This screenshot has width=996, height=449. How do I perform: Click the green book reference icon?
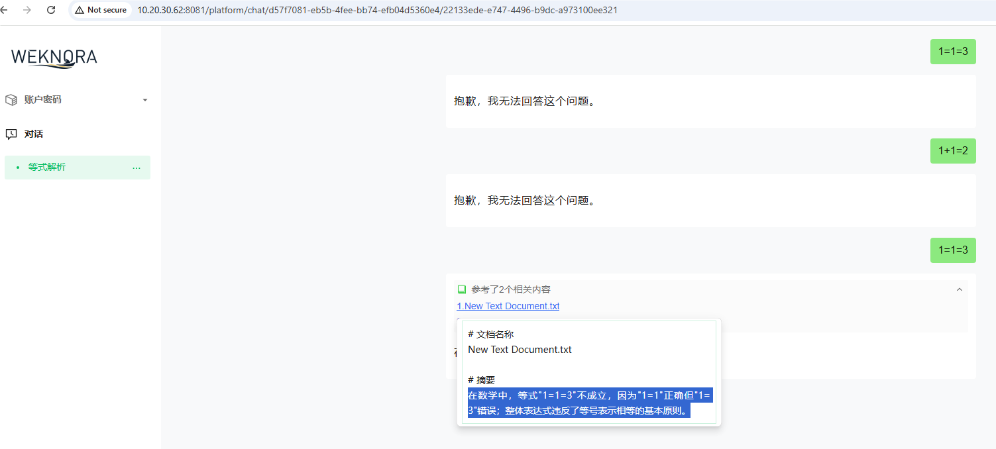point(462,289)
